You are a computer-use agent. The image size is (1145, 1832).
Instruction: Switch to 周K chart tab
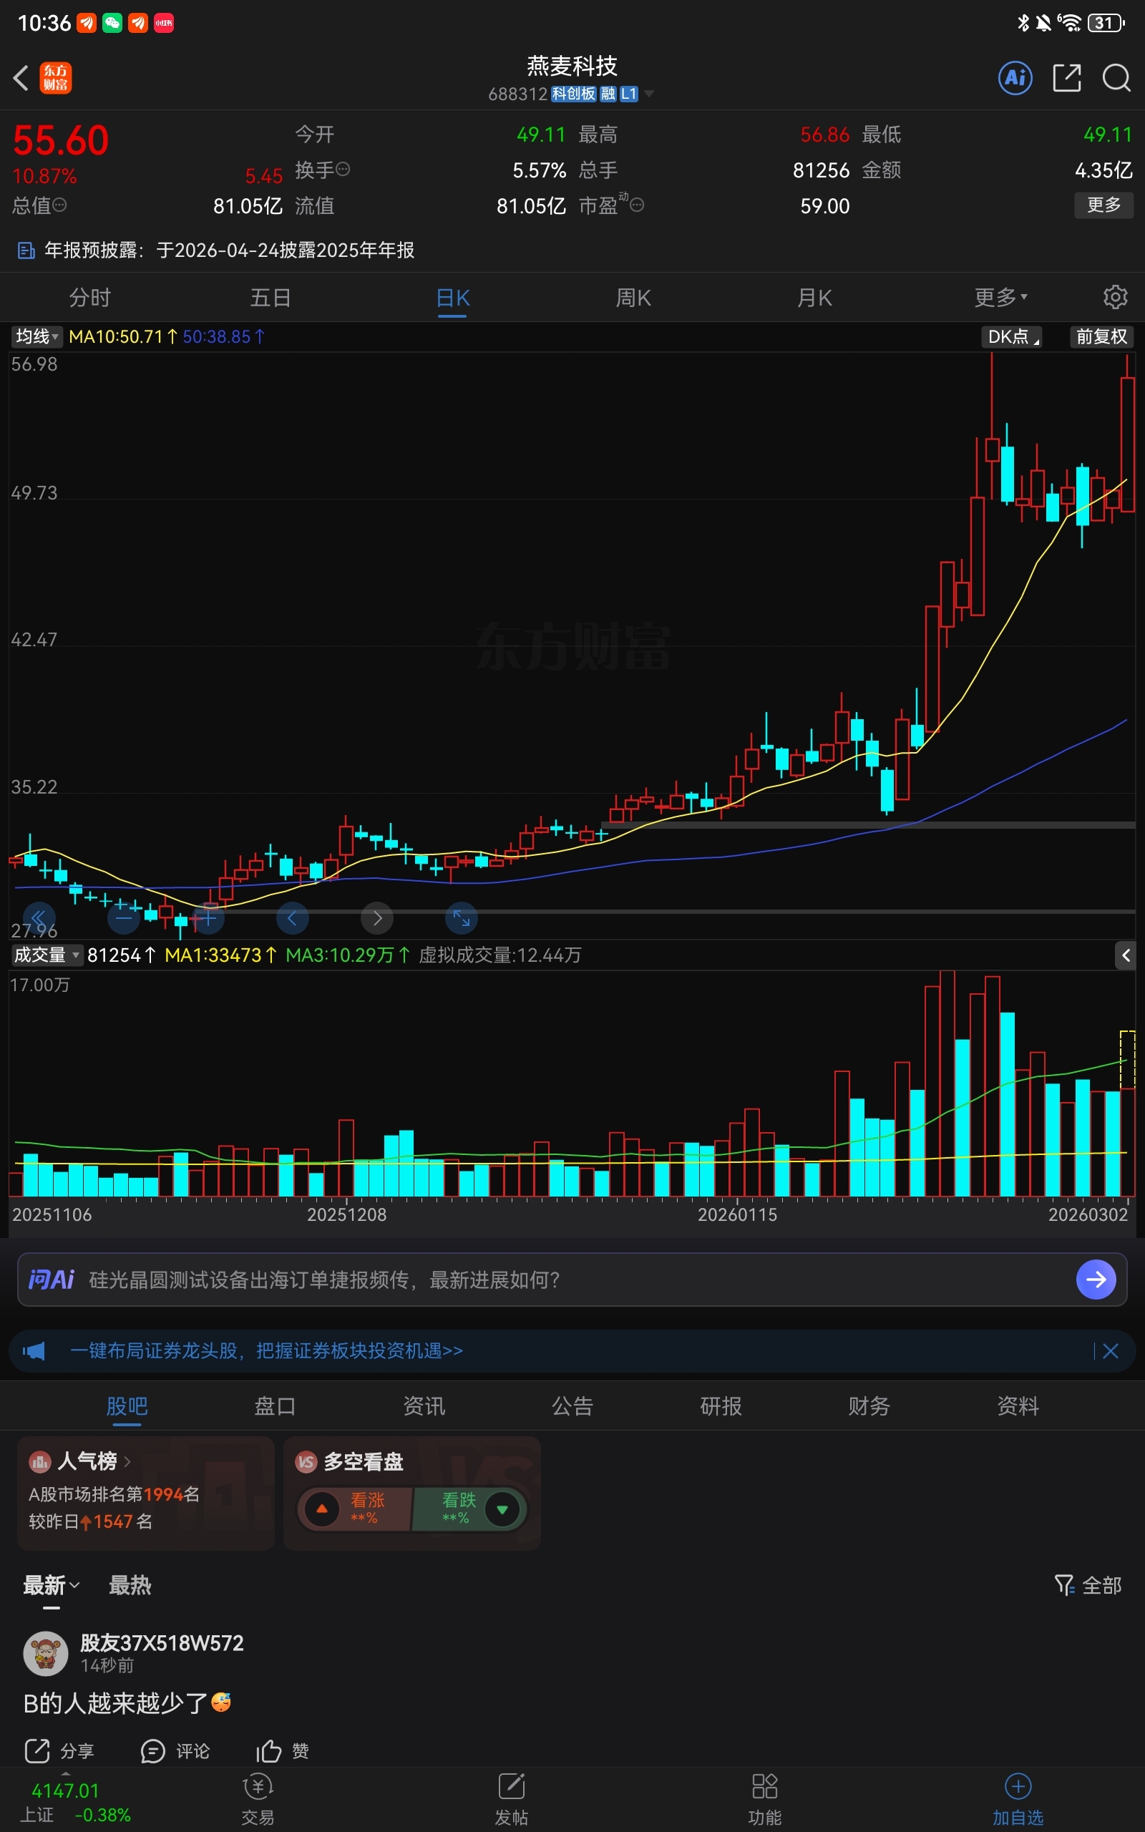pos(633,298)
